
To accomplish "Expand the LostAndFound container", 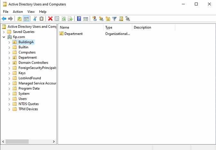I will tap(9, 78).
